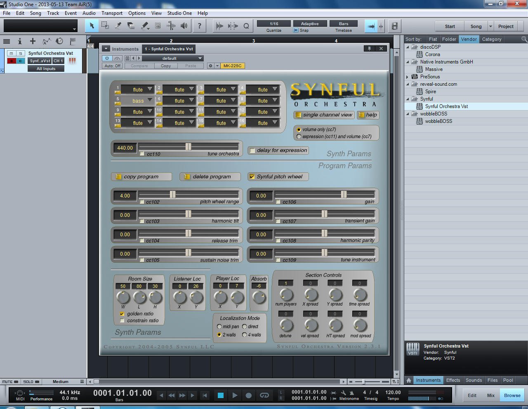Open the Studio One menu
Viewport: 528px width, 409px height.
point(179,13)
